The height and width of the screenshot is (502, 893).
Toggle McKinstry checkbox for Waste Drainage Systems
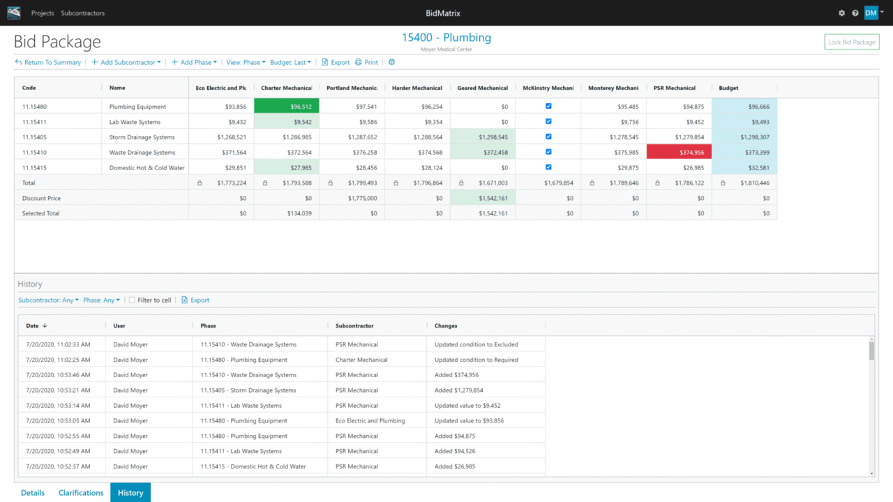(x=548, y=152)
